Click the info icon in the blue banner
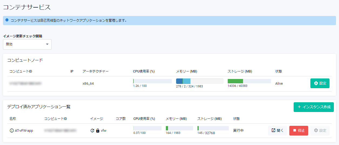Image resolution: width=339 pixels, height=145 pixels. tap(7, 20)
